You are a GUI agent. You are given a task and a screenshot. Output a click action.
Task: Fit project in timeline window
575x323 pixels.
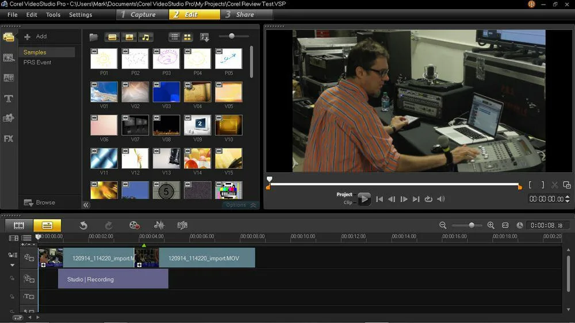505,225
